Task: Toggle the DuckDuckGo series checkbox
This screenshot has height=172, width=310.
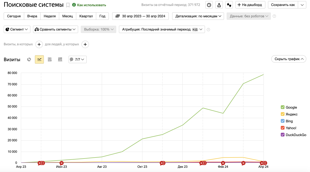Action: [283, 135]
